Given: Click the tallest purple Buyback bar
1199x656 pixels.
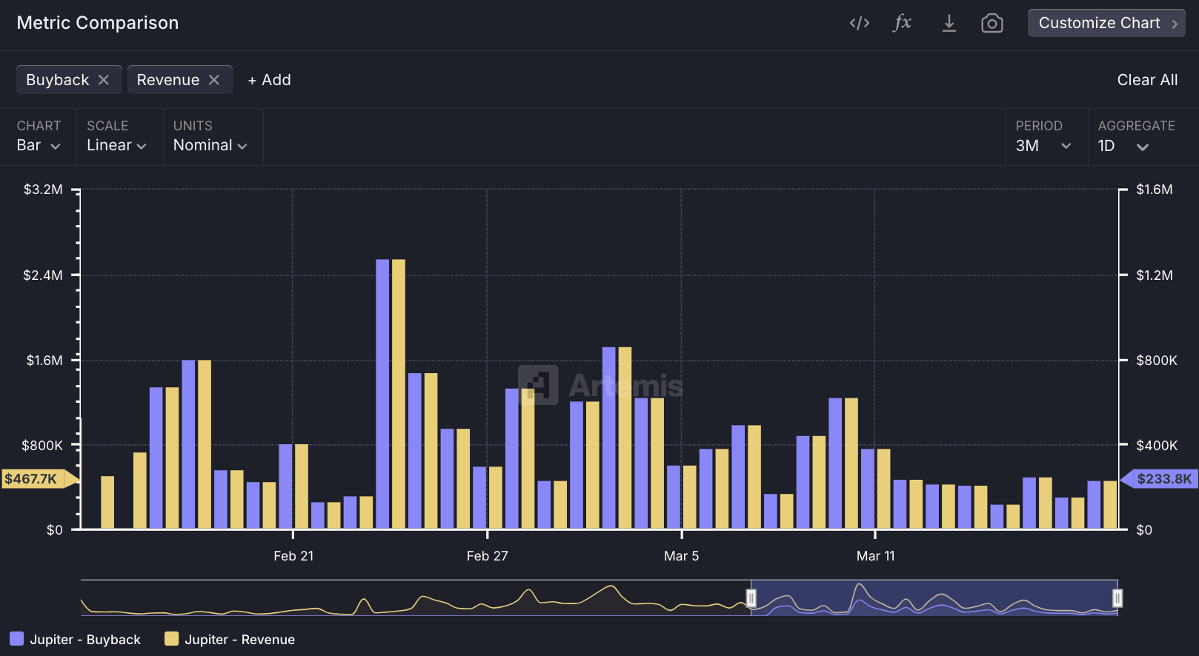Looking at the screenshot, I should (x=382, y=394).
